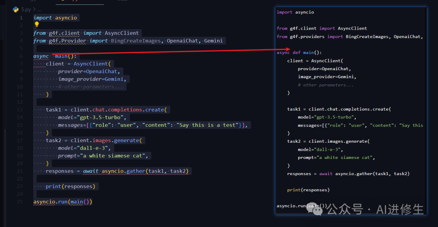
Task: Click the breadcrumb ellipsis after 5.py
Action: 39,9
